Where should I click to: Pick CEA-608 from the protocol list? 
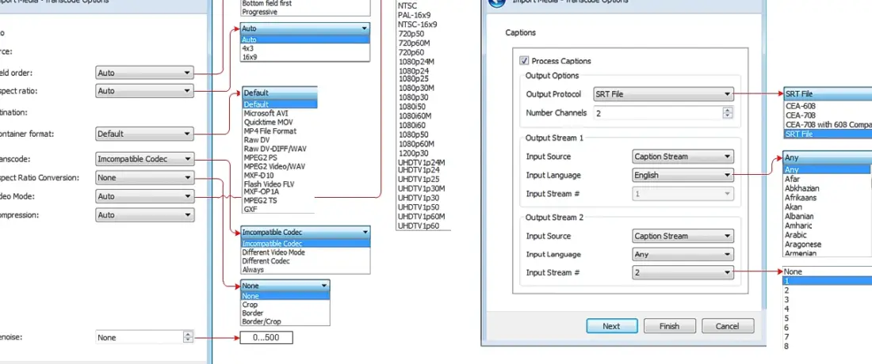point(799,106)
